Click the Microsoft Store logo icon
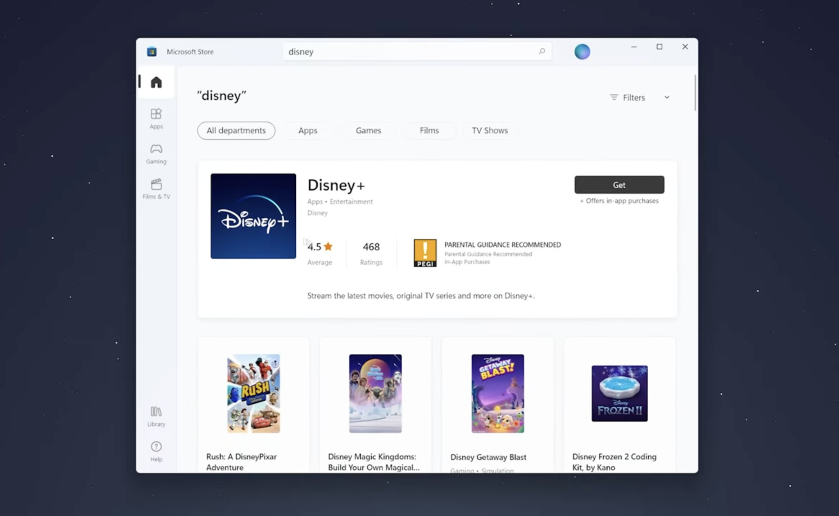The width and height of the screenshot is (839, 516). [152, 52]
